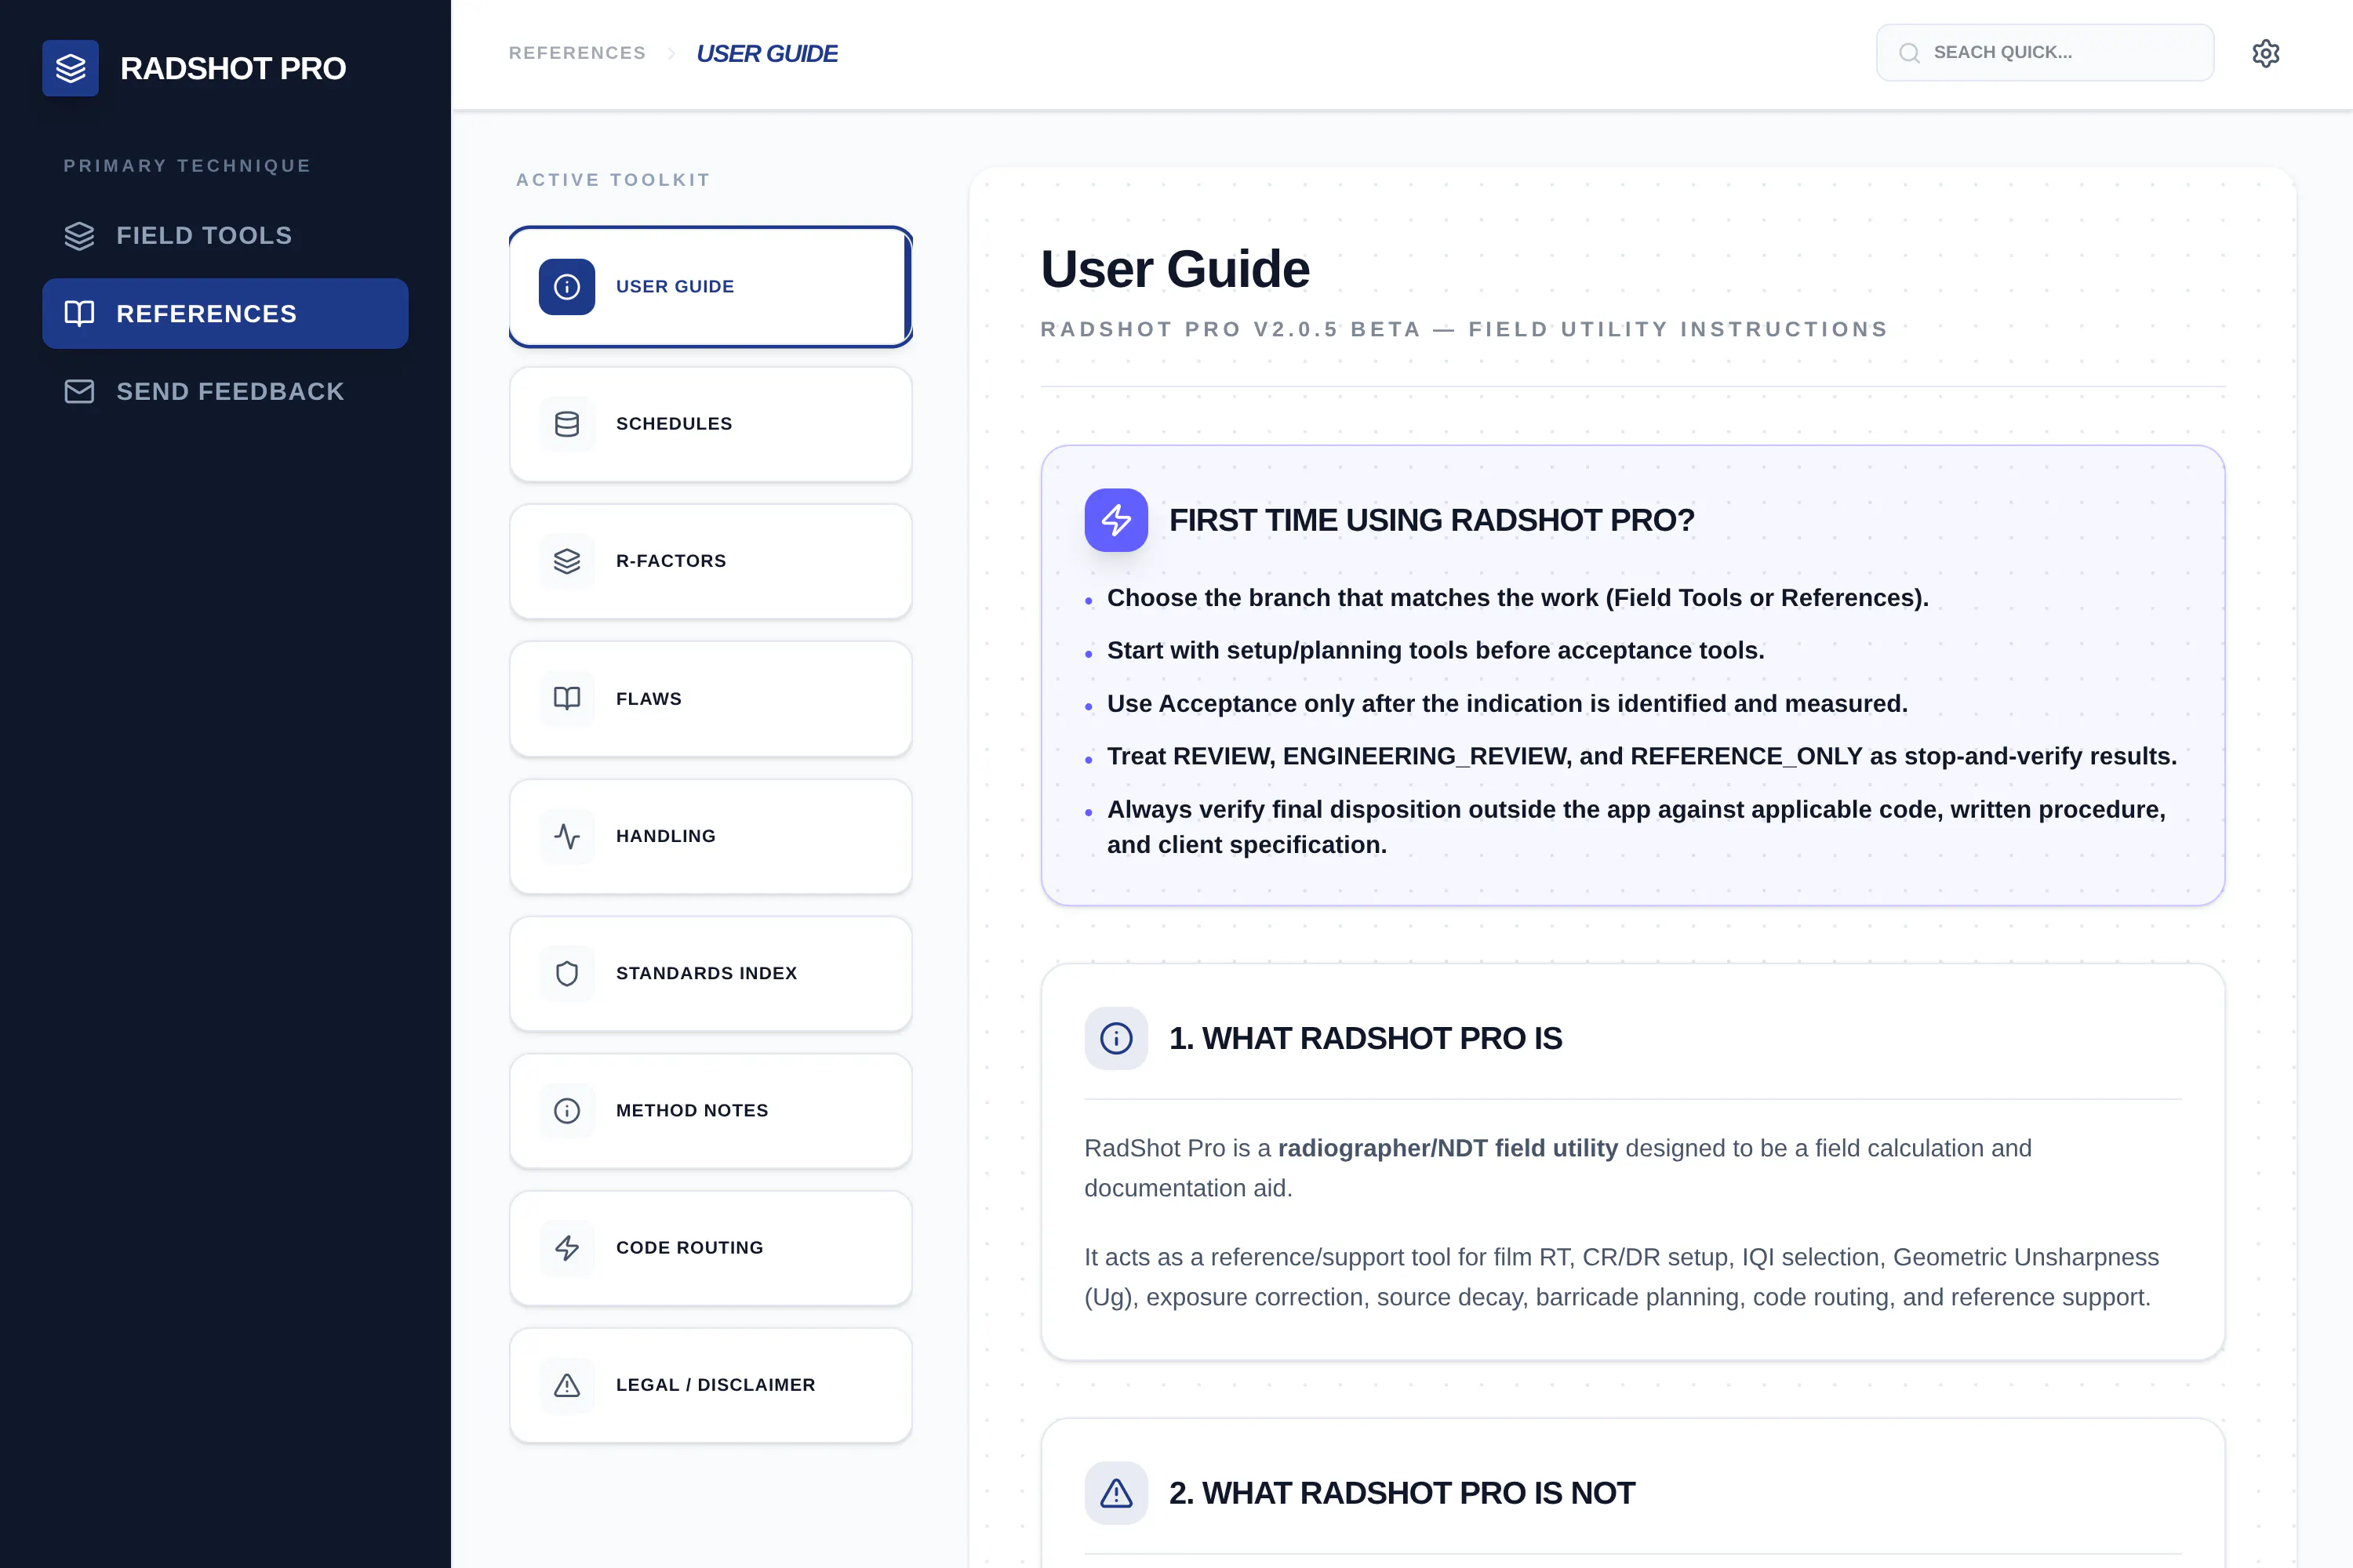Click the Flaws book icon
The image size is (2353, 1568).
point(567,699)
